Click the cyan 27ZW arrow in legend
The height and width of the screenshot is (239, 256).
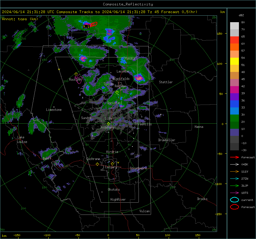click(x=234, y=179)
